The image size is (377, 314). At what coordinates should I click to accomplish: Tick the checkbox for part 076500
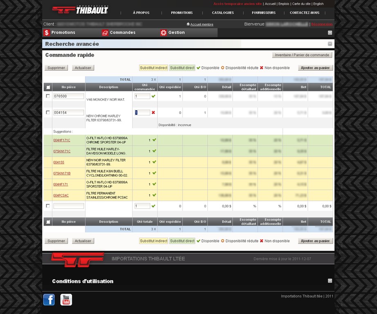(48, 96)
